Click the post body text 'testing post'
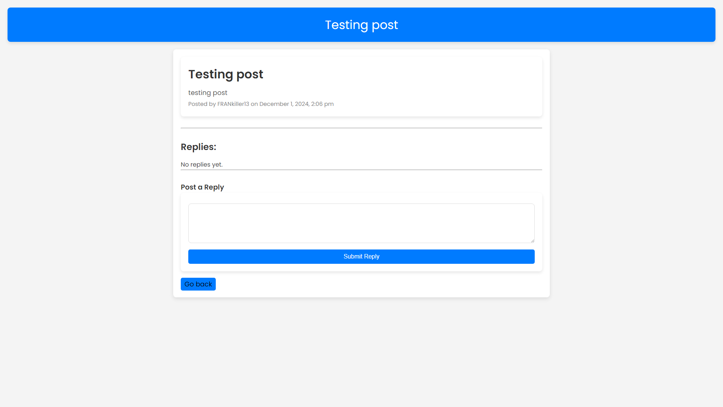The image size is (723, 407). pyautogui.click(x=207, y=93)
